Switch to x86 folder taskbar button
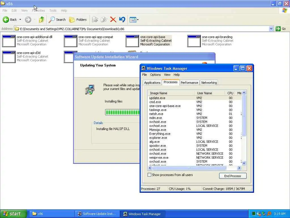The image size is (290, 218). pos(52,214)
